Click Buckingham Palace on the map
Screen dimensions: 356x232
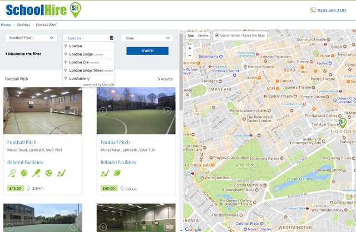click(x=240, y=190)
